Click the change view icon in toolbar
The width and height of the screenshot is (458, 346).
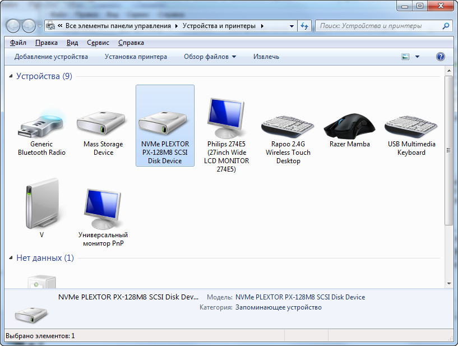[x=405, y=57]
